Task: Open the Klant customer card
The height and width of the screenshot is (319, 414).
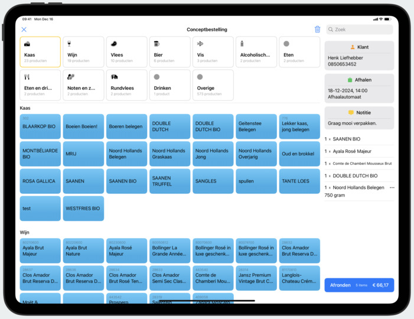Action: point(359,56)
